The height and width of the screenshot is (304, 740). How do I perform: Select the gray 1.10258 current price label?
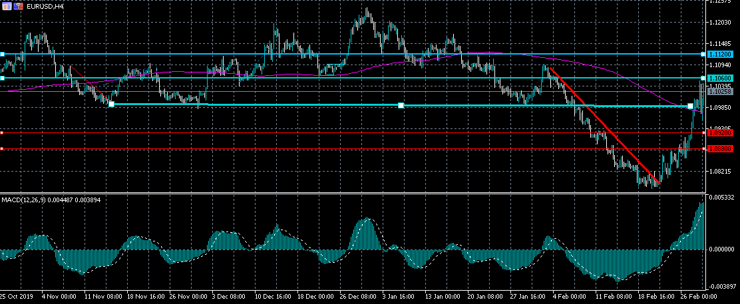(x=720, y=92)
